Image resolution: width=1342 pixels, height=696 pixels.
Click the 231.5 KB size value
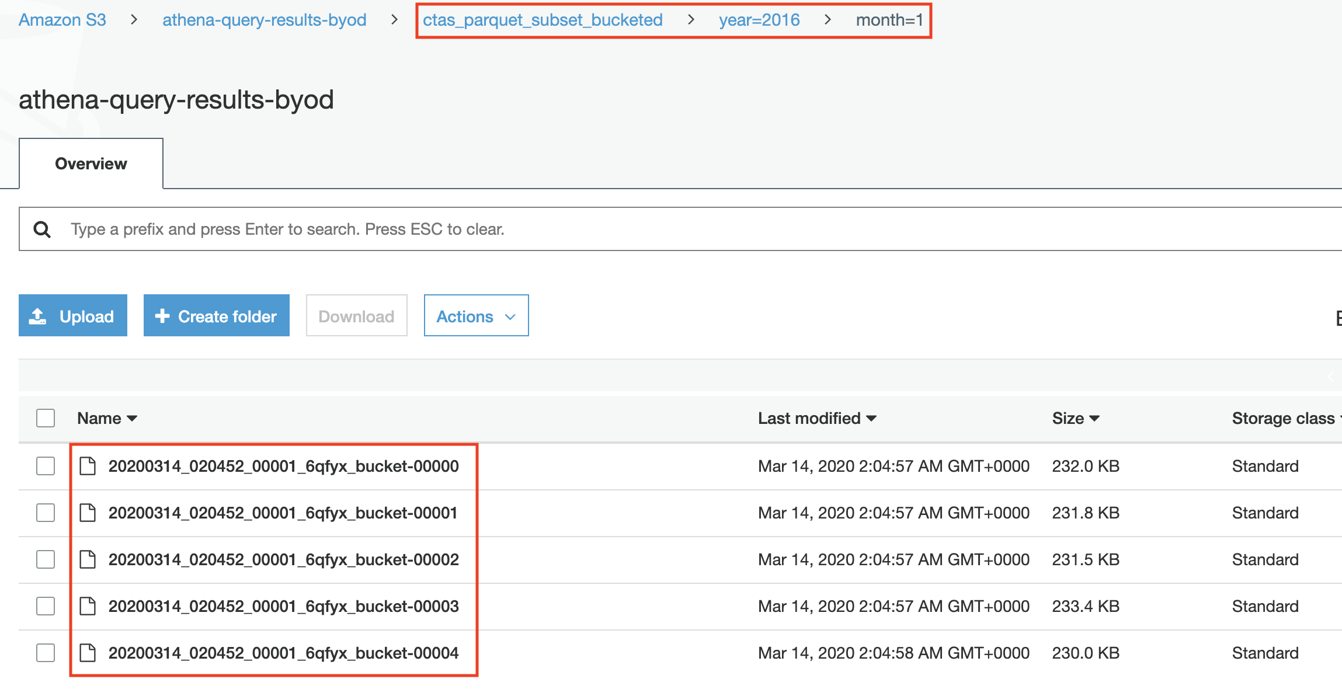tap(1086, 559)
